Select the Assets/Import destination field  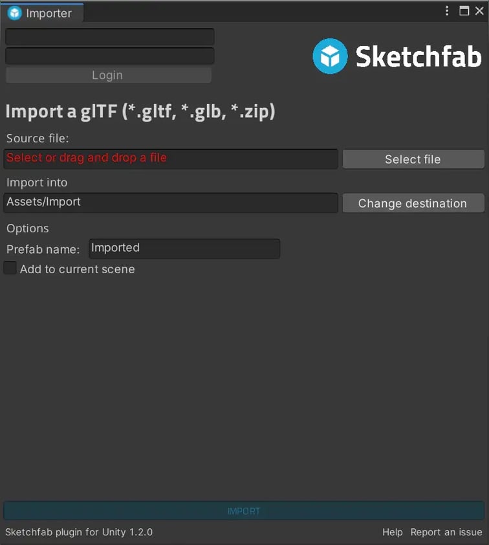170,203
